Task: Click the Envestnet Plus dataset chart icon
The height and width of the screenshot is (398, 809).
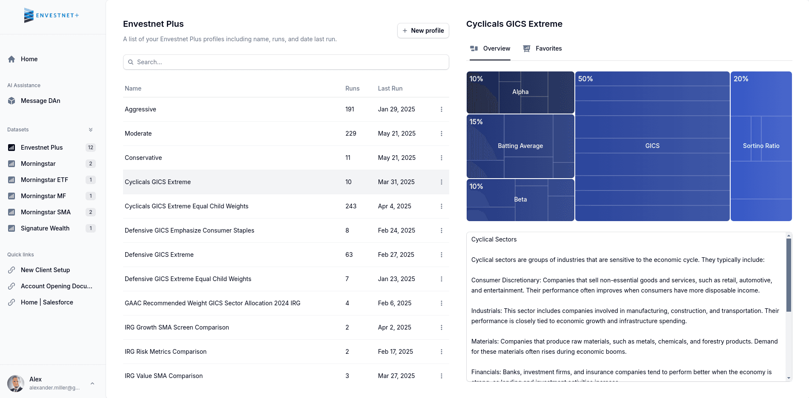Action: pyautogui.click(x=11, y=148)
